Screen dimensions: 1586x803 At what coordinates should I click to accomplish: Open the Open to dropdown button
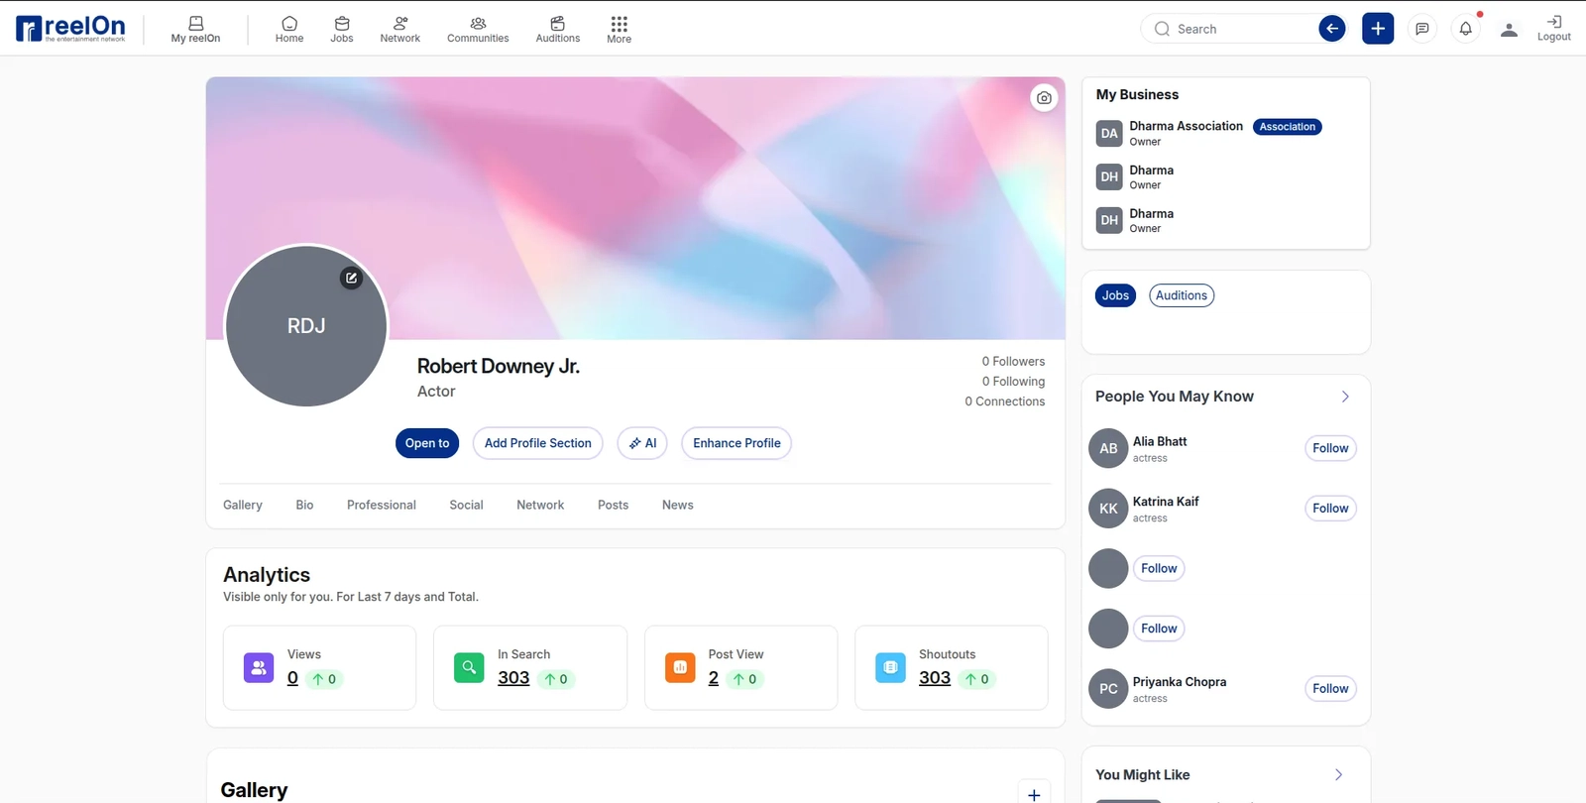click(x=427, y=443)
